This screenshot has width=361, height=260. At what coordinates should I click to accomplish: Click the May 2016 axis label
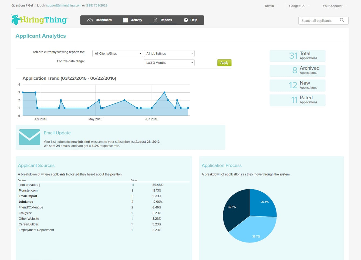pyautogui.click(x=95, y=119)
